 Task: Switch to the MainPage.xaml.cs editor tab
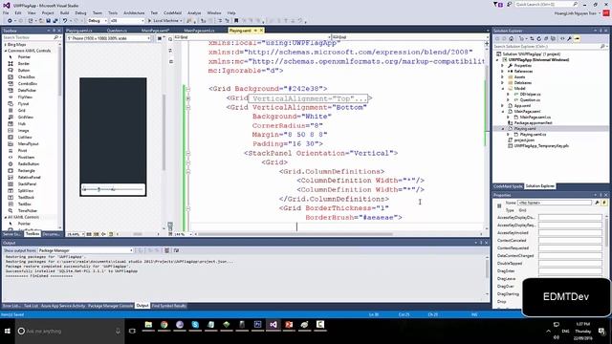click(x=199, y=31)
